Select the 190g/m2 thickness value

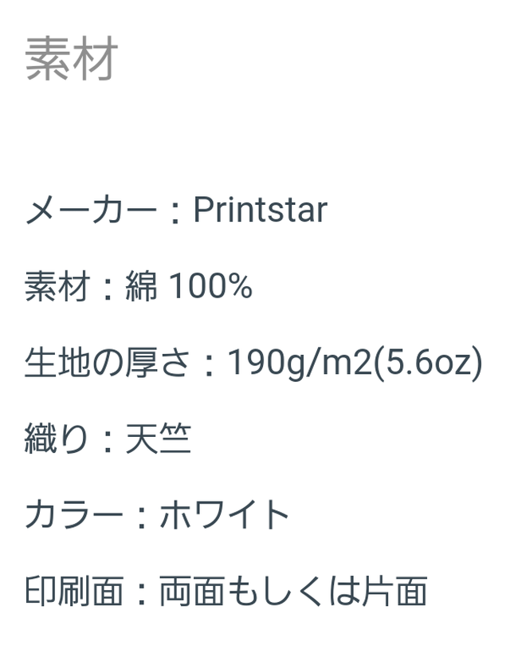click(x=300, y=363)
